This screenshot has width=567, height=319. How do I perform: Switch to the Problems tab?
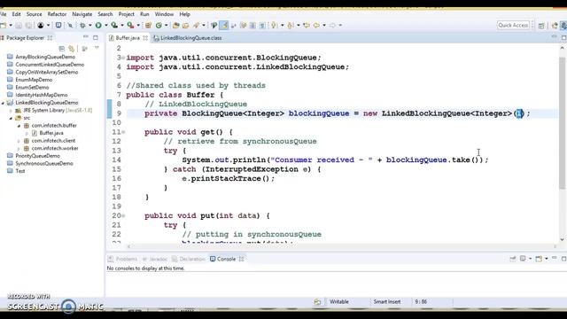[123, 259]
